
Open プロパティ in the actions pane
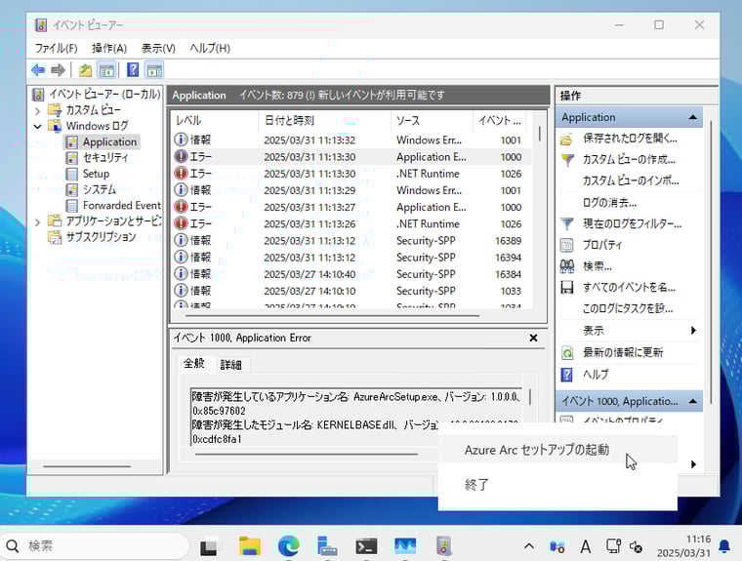[602, 245]
